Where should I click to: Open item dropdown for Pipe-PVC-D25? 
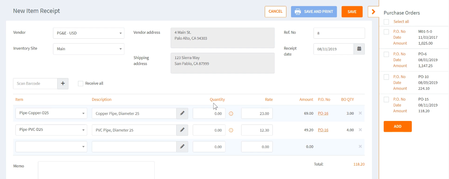tap(51, 130)
